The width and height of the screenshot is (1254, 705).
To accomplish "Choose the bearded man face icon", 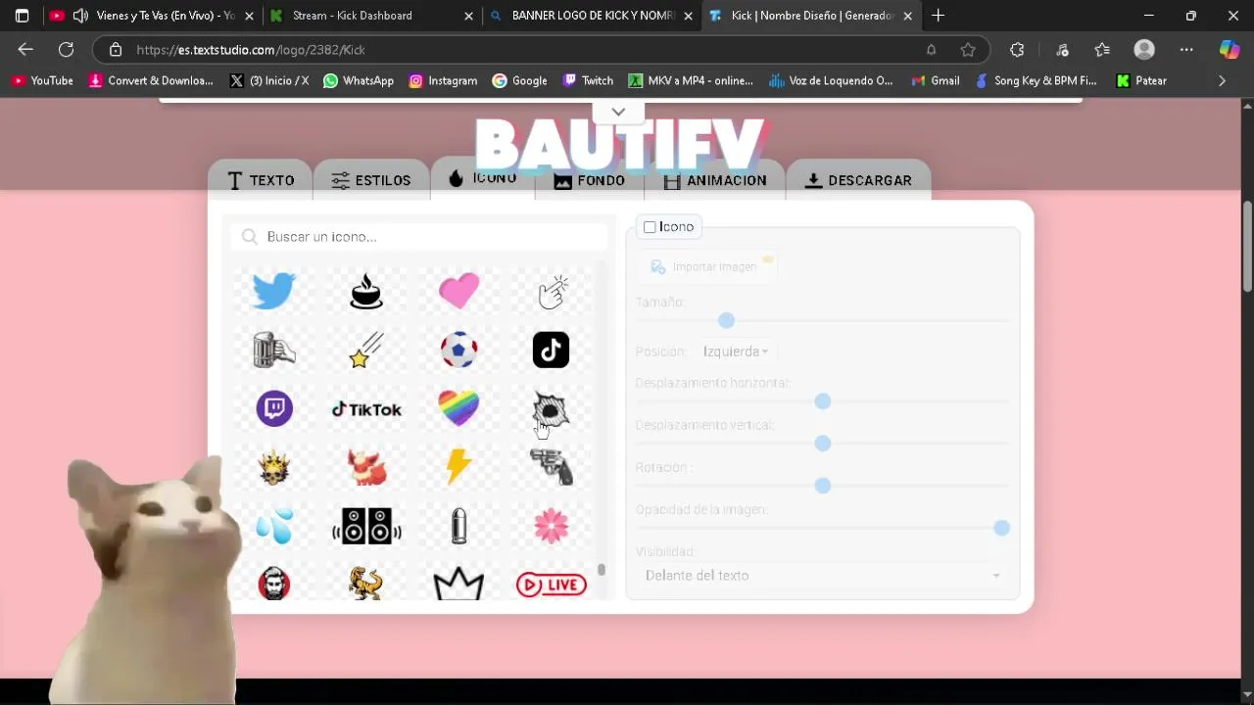I will pyautogui.click(x=274, y=585).
